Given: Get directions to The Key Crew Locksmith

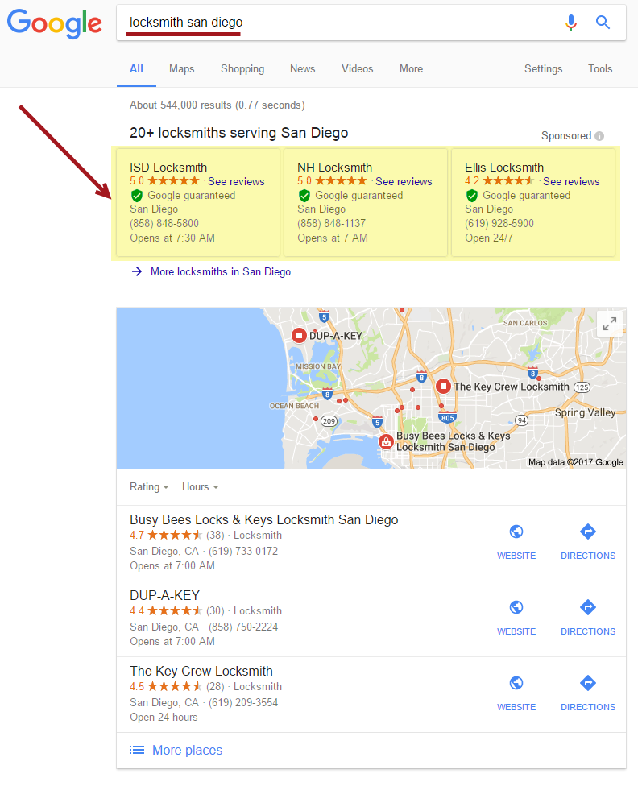Looking at the screenshot, I should tap(588, 693).
